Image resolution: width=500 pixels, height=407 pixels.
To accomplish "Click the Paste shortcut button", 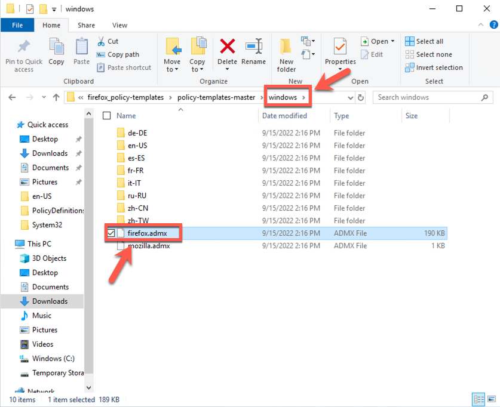I will click(x=124, y=67).
